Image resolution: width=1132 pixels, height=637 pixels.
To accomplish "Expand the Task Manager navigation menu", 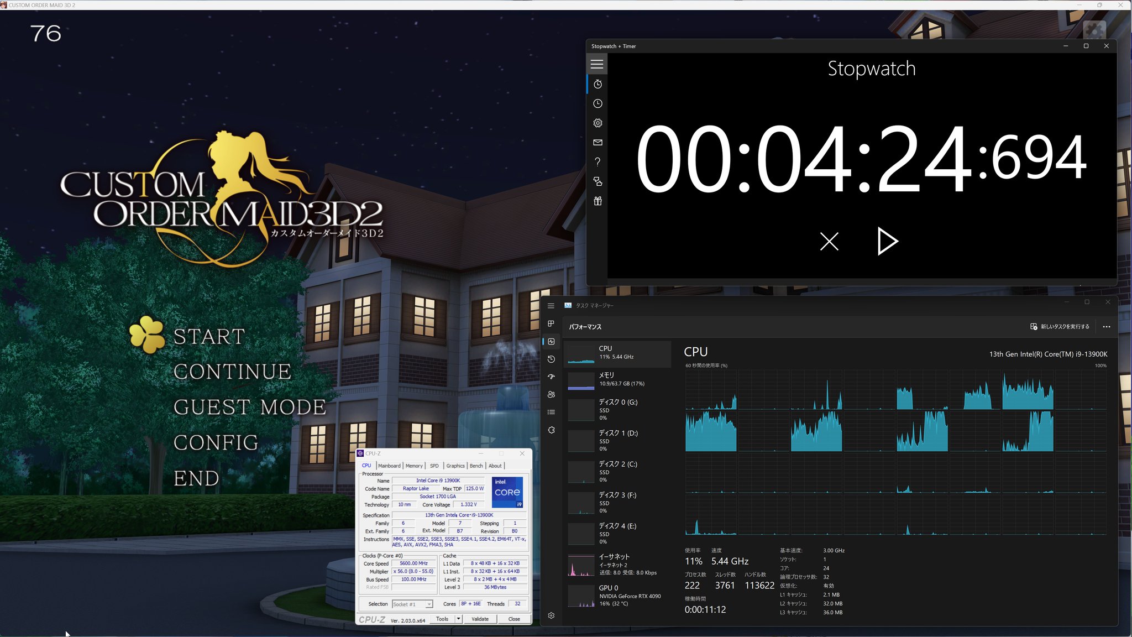I will coord(551,305).
